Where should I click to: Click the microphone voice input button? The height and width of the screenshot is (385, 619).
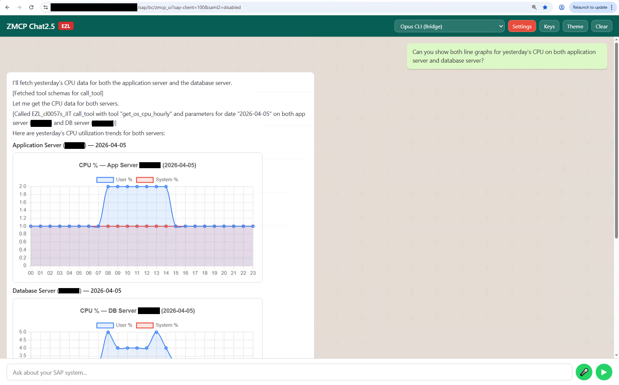click(584, 372)
